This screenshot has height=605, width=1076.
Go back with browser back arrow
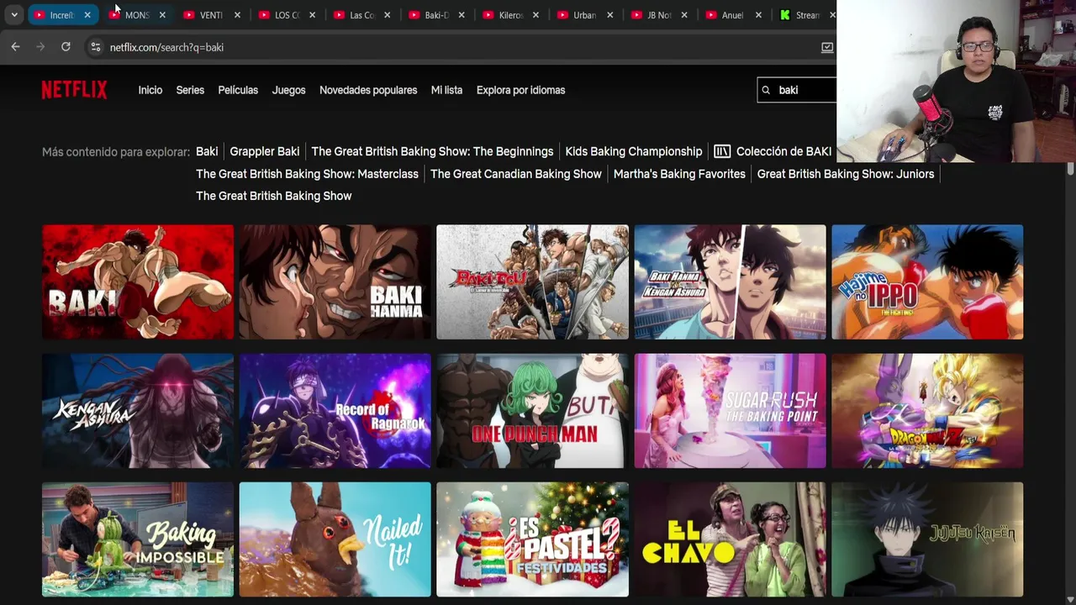click(15, 47)
